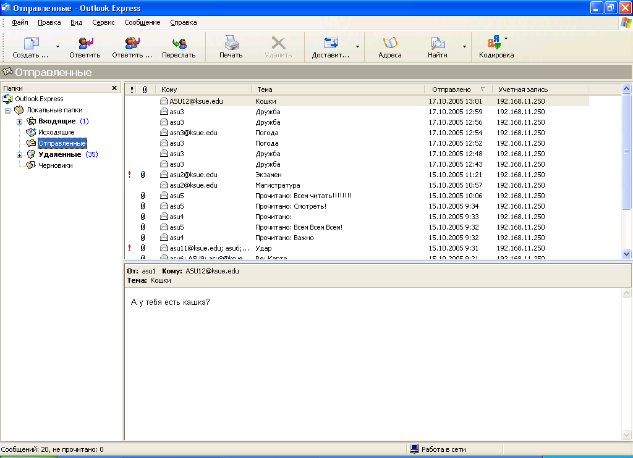Click the Кодировка encoding icon
The height and width of the screenshot is (458, 633).
click(494, 43)
